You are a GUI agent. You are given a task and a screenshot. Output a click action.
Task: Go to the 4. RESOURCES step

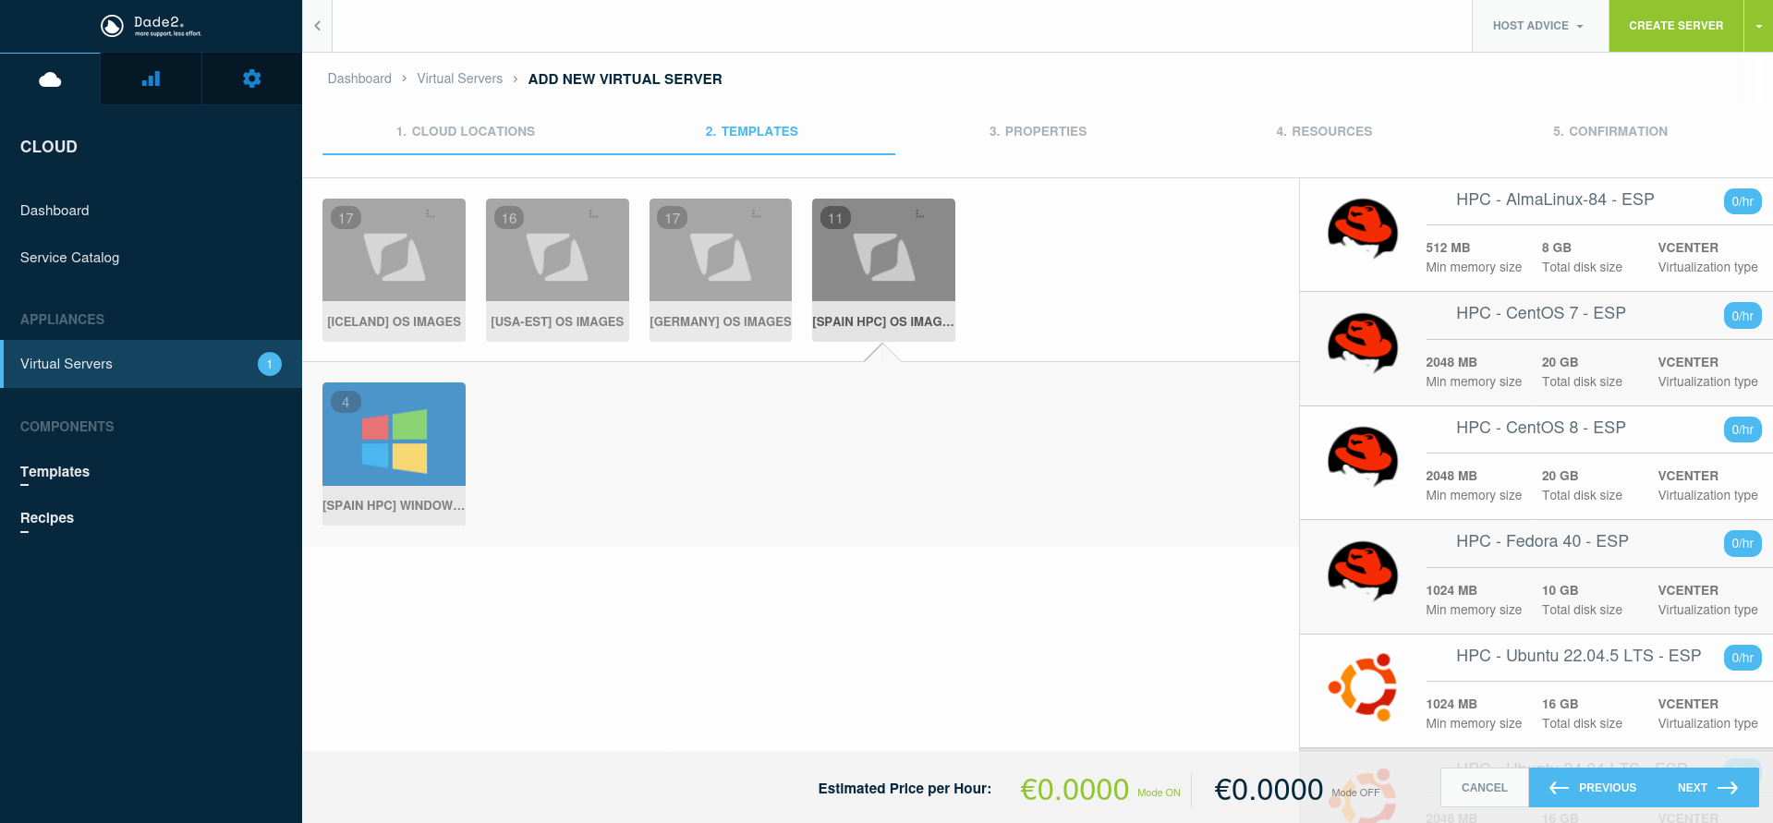(x=1325, y=131)
